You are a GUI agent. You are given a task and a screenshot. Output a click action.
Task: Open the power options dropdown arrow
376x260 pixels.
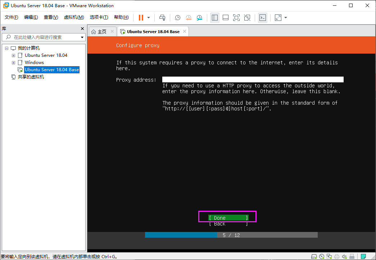coord(149,18)
